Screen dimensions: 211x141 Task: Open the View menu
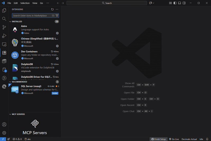tap(35, 3)
